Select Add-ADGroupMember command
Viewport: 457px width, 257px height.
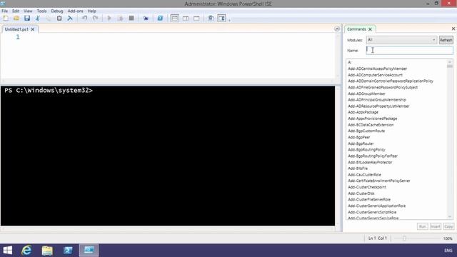(x=366, y=94)
